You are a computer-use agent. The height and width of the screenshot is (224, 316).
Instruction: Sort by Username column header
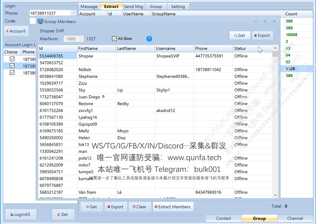click(174, 48)
